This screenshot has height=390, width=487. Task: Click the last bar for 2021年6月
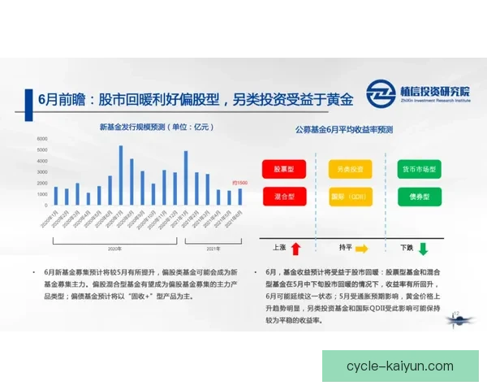[x=240, y=197]
